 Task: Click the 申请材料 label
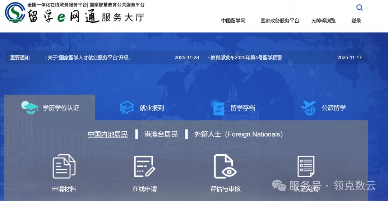[64, 189]
